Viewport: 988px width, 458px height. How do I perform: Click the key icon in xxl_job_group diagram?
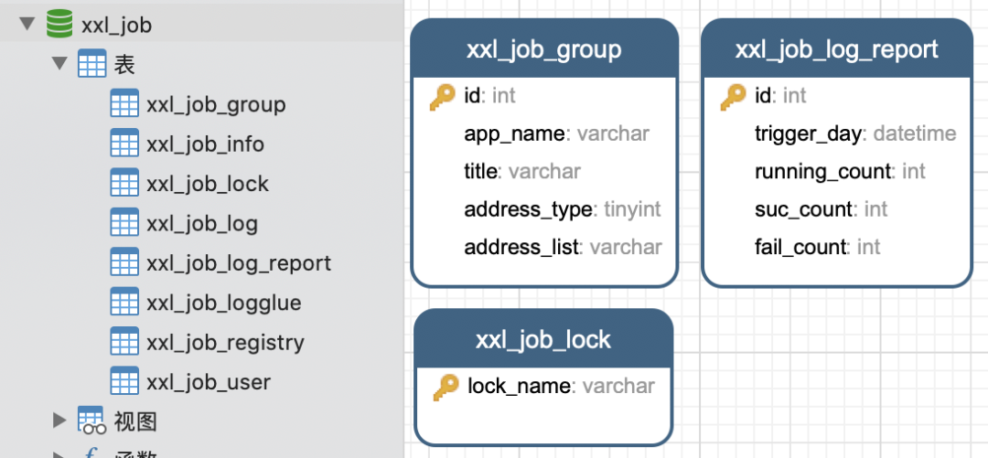443,96
